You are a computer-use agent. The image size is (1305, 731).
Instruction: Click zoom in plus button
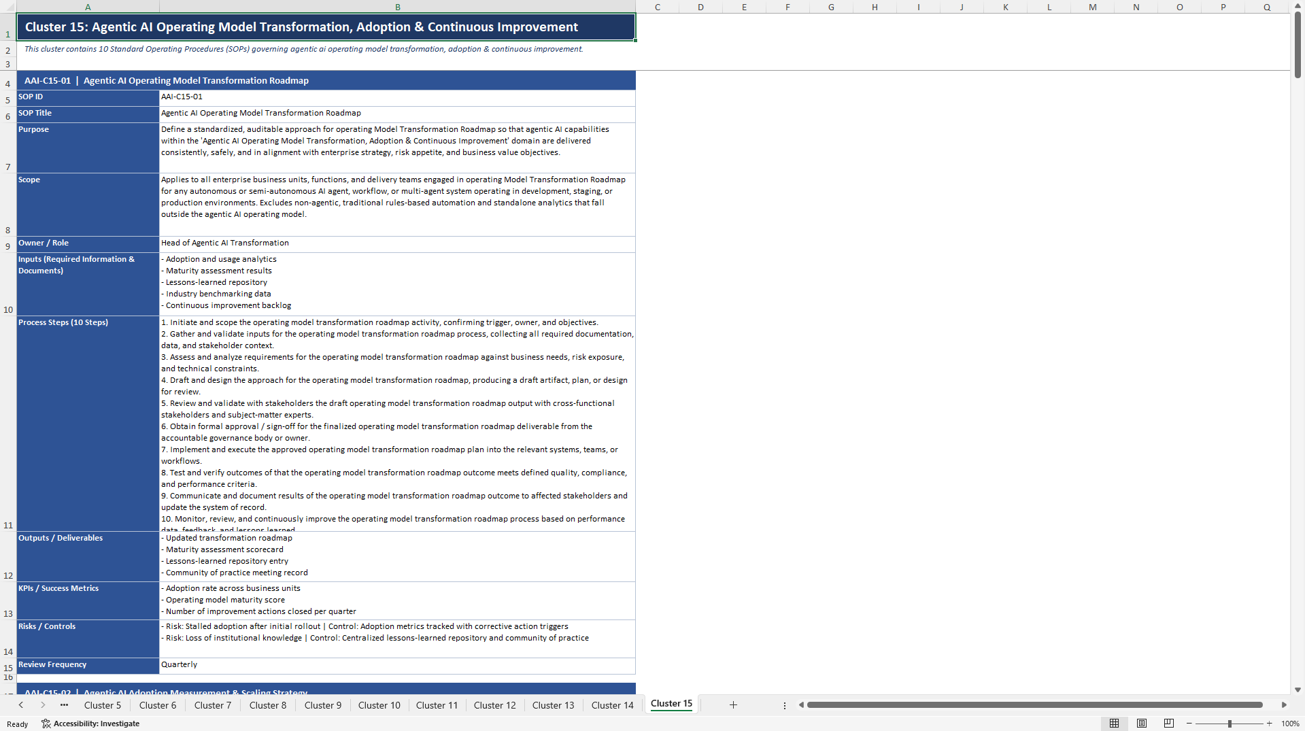[x=1269, y=724]
